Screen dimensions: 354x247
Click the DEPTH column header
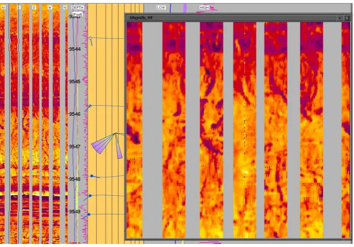pyautogui.click(x=77, y=8)
